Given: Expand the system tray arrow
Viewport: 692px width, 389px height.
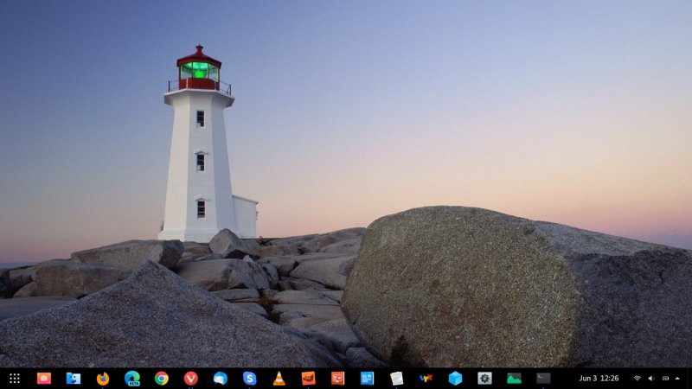Looking at the screenshot, I should pos(679,379).
